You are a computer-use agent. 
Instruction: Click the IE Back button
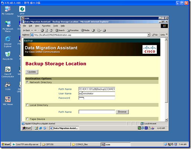click(x=26, y=30)
